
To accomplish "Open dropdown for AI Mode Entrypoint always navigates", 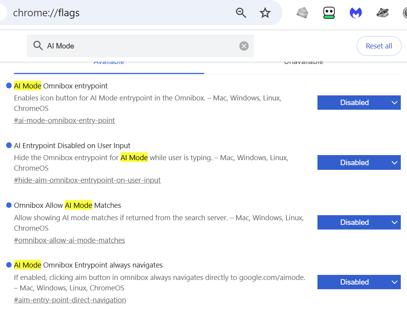I will (359, 282).
